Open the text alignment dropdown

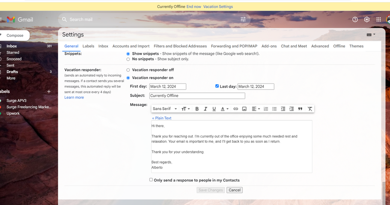(256, 109)
